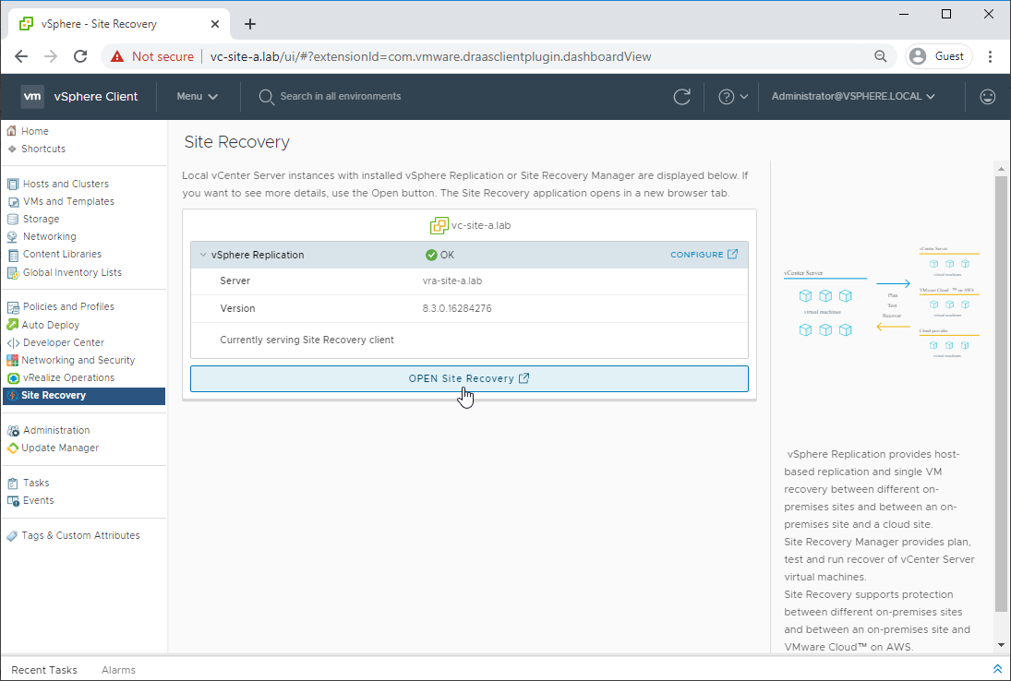The image size is (1011, 681).
Task: Select Site Recovery in the sidebar
Action: [x=84, y=396]
